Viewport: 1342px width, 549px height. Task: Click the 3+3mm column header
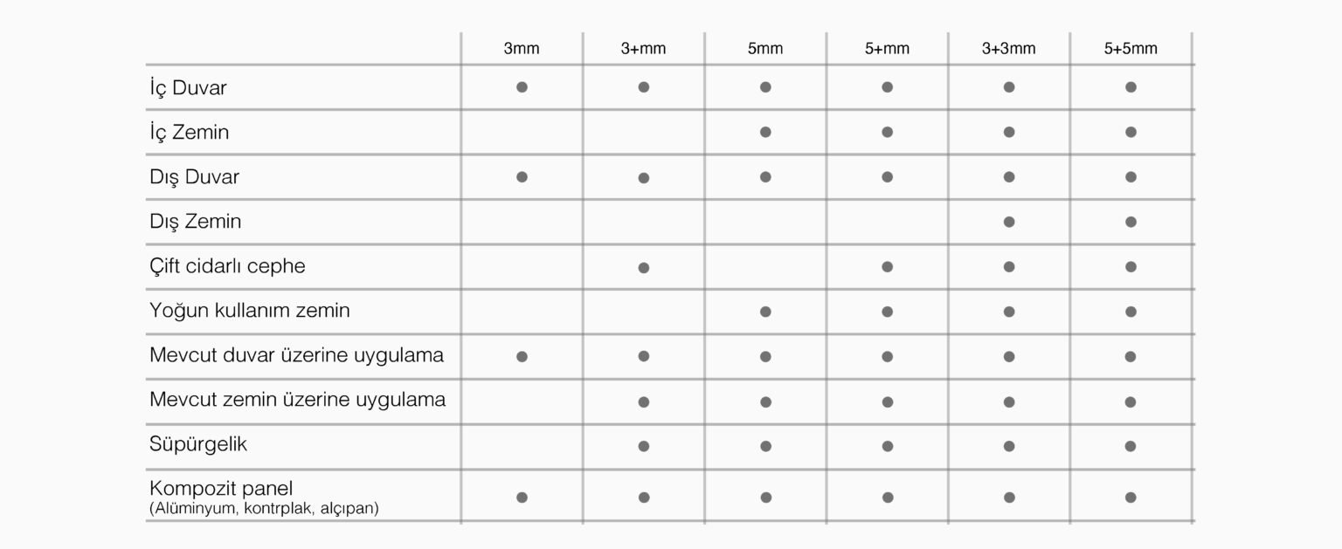coord(1009,49)
